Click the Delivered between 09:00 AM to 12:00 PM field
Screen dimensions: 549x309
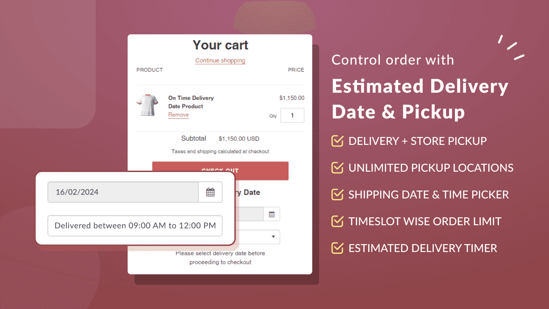click(x=135, y=226)
